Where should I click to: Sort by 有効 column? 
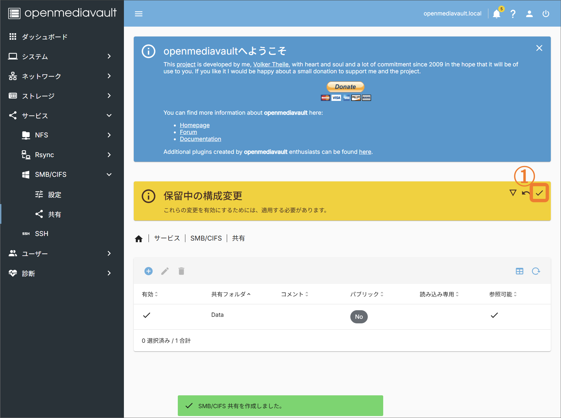point(150,294)
